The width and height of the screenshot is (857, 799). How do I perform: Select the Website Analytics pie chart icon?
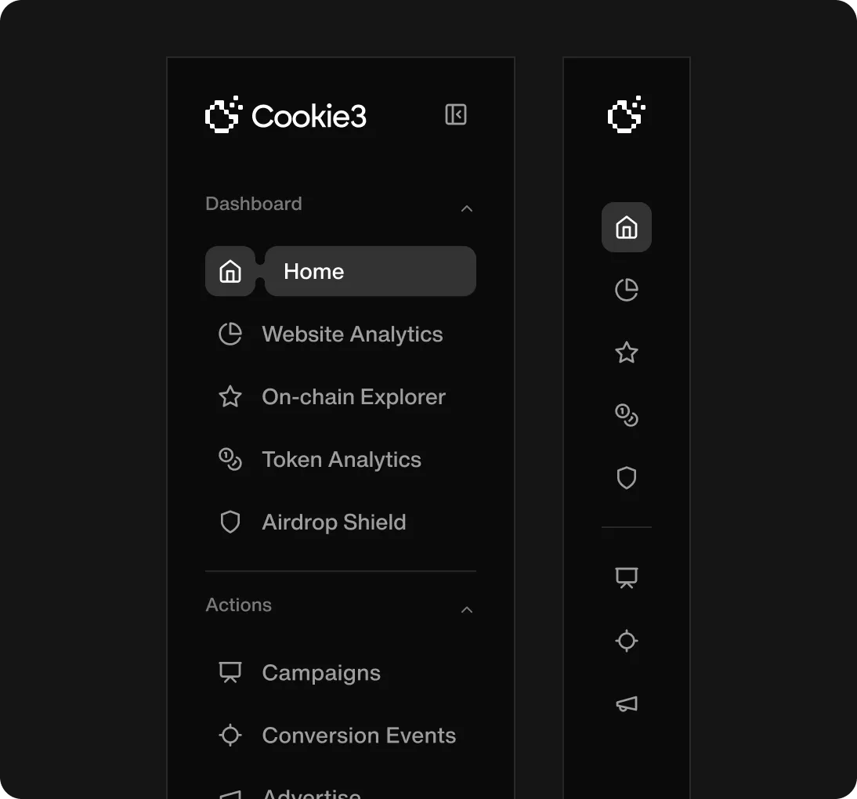[x=230, y=334]
